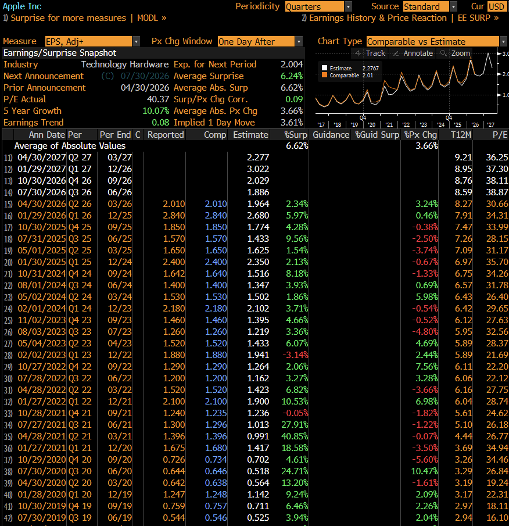Click the Exp. for Next Period value 2.004

(292, 65)
